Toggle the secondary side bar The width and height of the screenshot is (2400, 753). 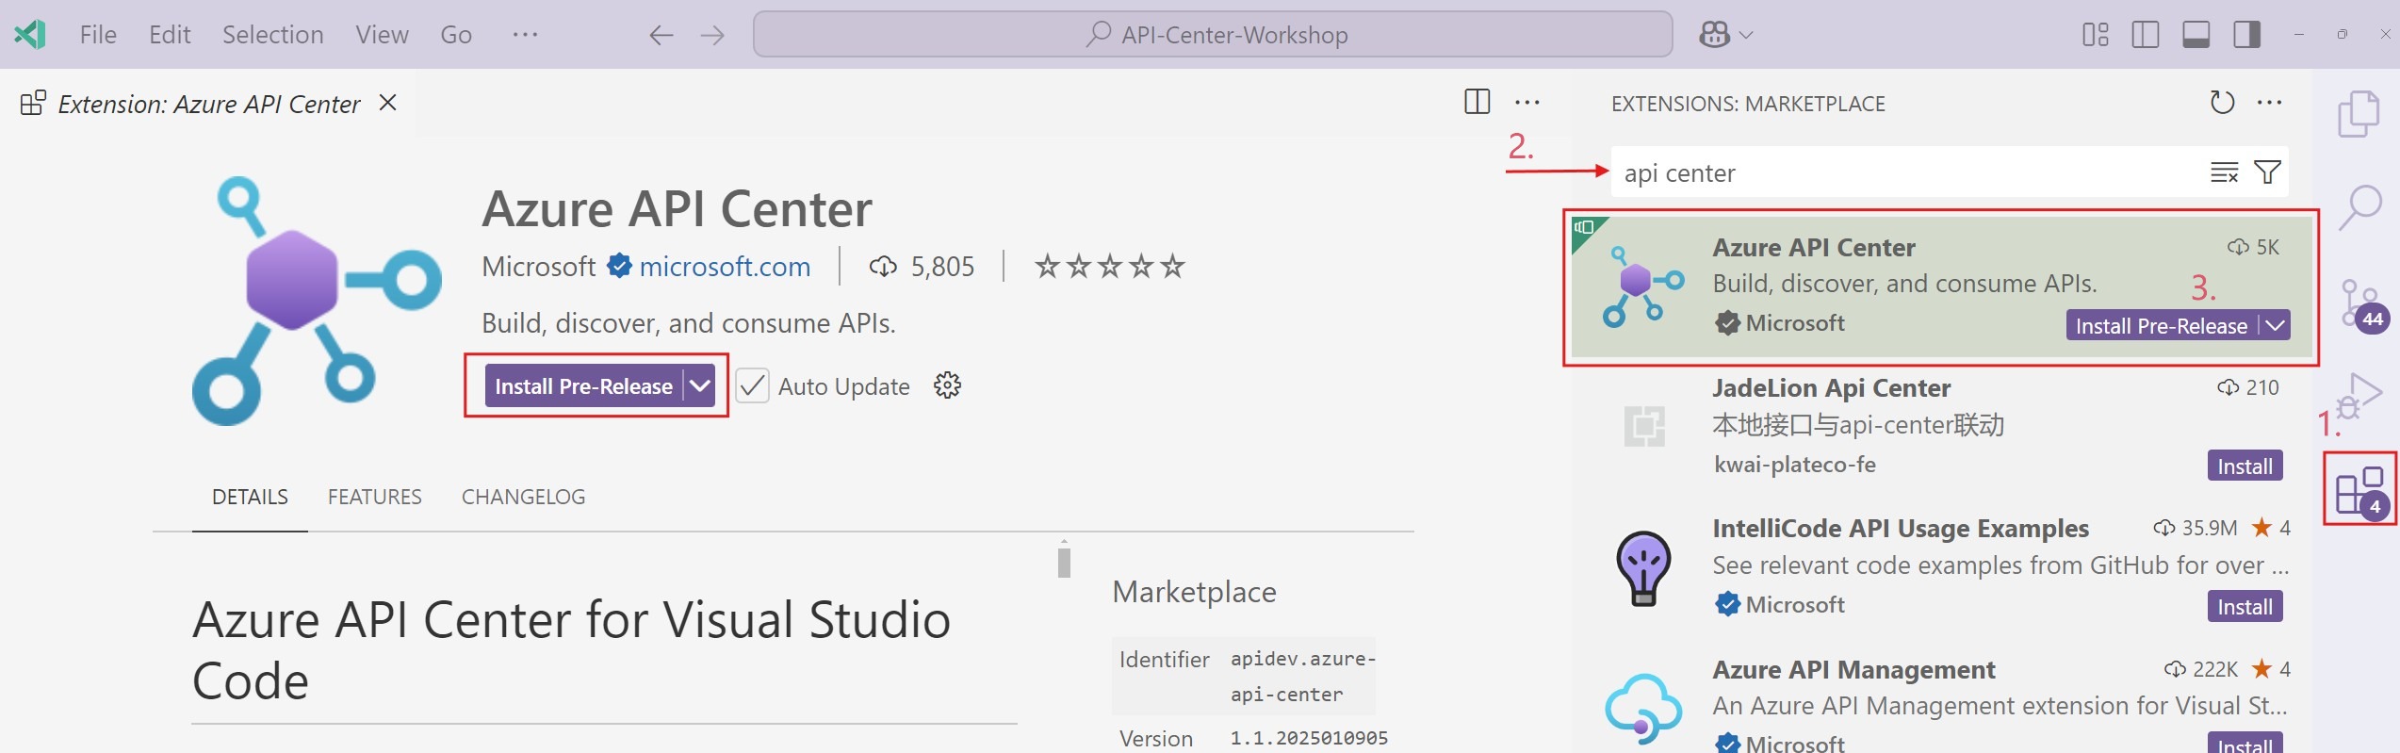[x=2247, y=35]
